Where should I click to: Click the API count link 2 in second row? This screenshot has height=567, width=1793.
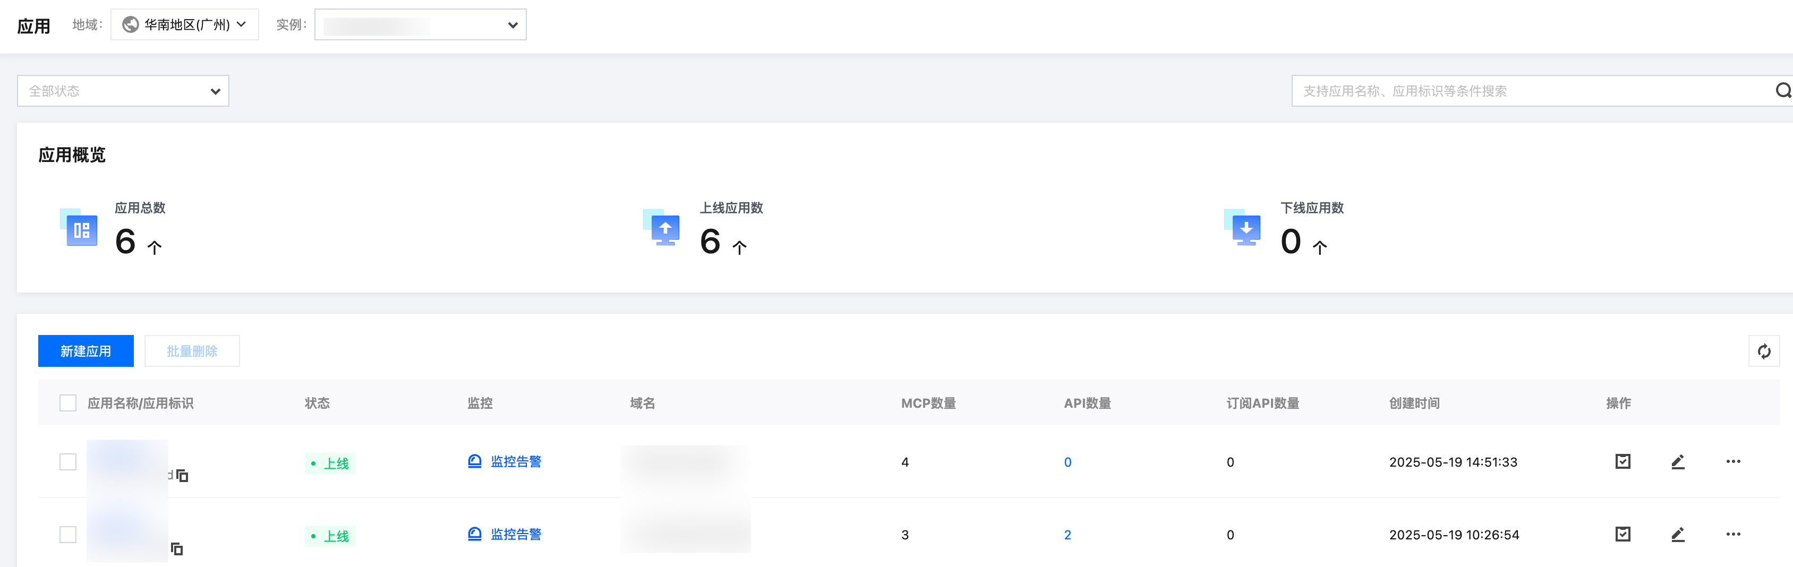pyautogui.click(x=1067, y=535)
